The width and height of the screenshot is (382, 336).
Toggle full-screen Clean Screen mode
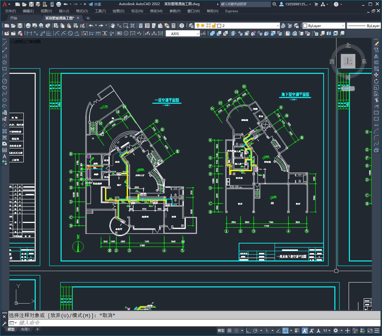[x=370, y=331]
